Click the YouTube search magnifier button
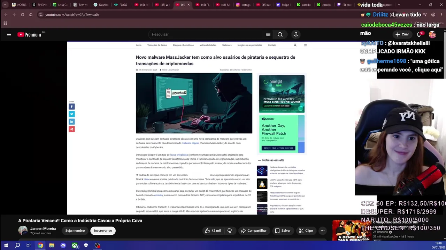Image resolution: width=446 pixels, height=250 pixels. 280,34
